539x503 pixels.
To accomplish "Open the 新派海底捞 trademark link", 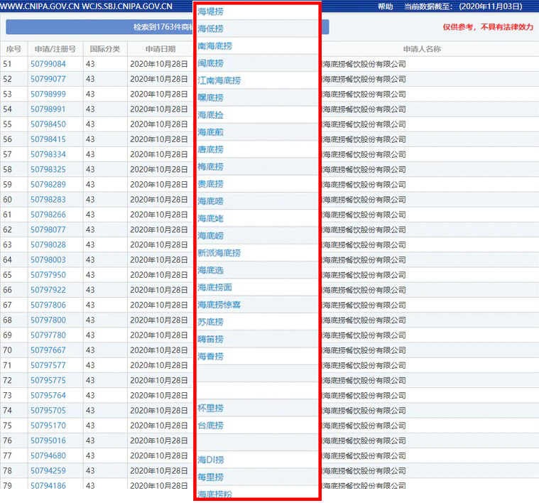I will 219,253.
